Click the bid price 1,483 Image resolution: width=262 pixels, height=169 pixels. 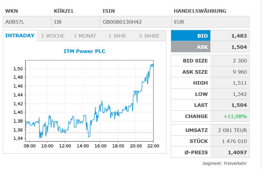pyautogui.click(x=239, y=36)
